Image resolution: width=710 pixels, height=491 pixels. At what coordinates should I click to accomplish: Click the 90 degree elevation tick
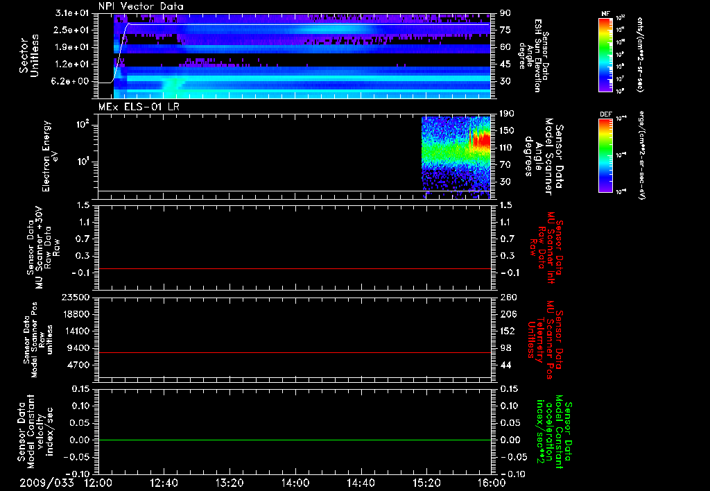tap(505, 13)
